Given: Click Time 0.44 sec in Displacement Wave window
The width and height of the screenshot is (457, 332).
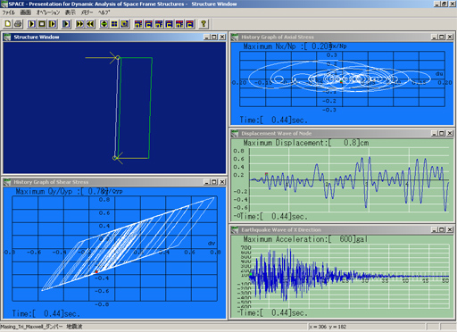Looking at the screenshot, I should [x=273, y=217].
